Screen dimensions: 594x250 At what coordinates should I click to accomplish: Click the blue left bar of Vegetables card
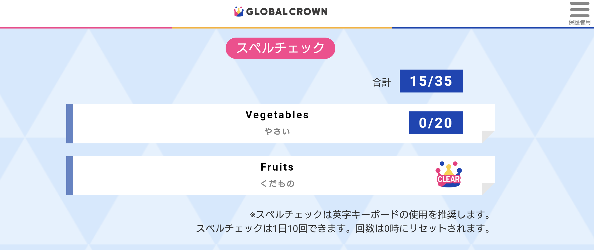70,124
